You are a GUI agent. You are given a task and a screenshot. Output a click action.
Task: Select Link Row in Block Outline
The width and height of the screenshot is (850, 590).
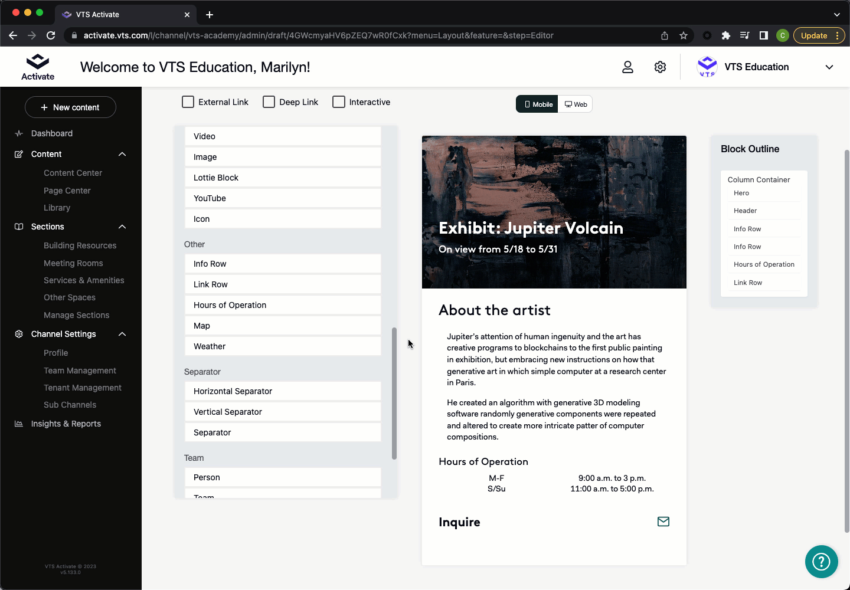coord(748,283)
